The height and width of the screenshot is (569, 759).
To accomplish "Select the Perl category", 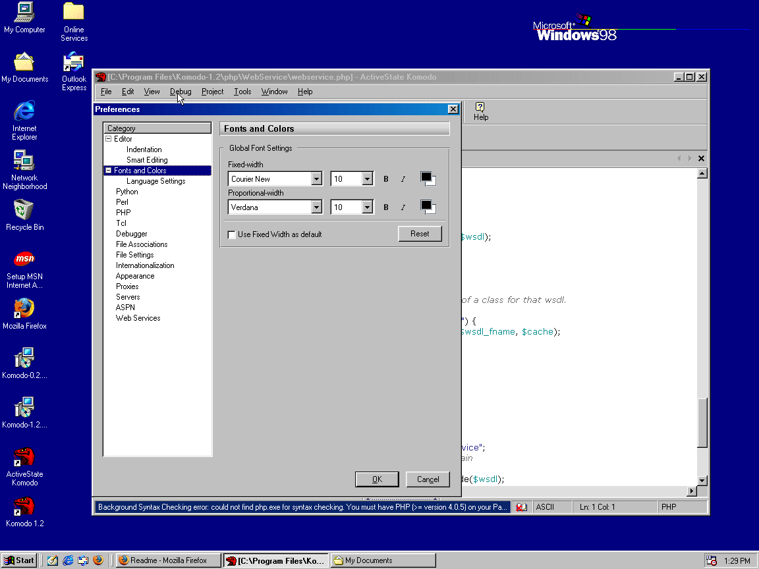I will (x=122, y=202).
